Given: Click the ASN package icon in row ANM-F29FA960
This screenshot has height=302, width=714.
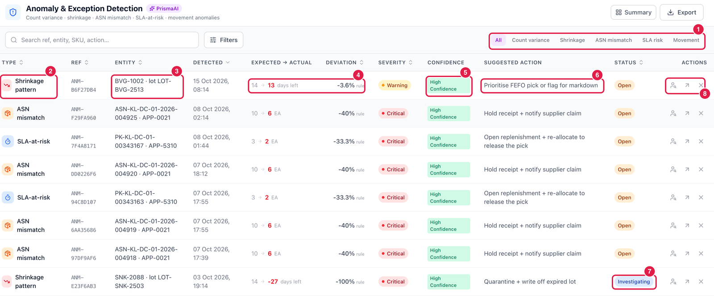Looking at the screenshot, I should click(x=8, y=114).
